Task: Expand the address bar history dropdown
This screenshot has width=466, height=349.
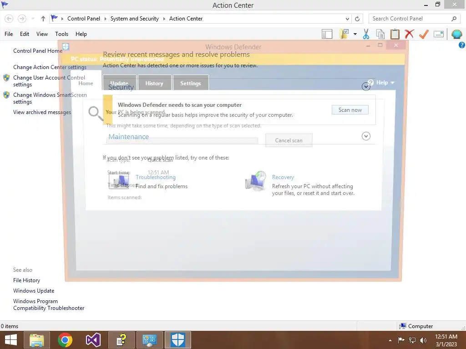Action: click(x=347, y=19)
